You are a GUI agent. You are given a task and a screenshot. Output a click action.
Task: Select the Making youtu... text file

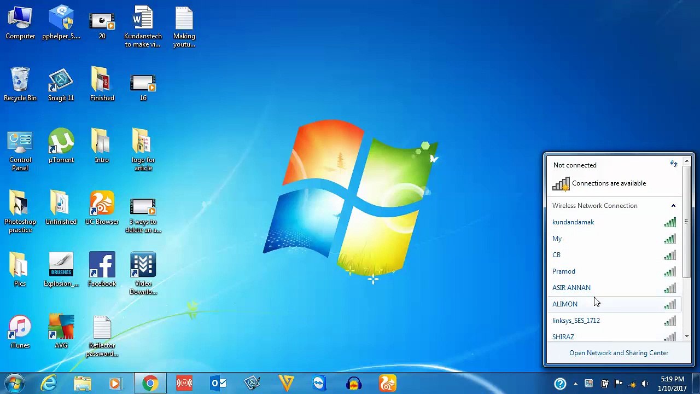pos(184,27)
